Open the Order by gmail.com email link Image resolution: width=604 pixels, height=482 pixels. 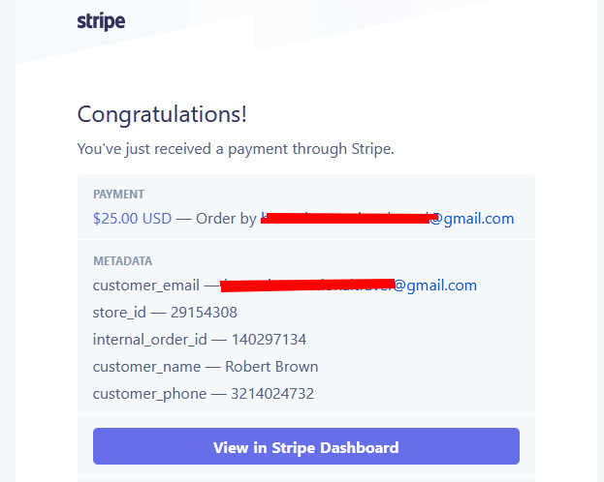pos(388,219)
